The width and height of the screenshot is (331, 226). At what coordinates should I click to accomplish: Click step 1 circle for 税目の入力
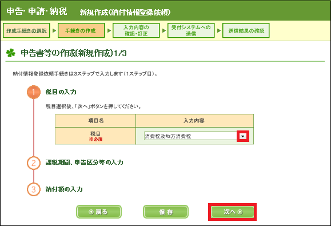click(34, 92)
